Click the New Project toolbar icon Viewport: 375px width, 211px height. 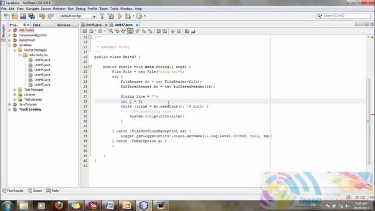point(15,16)
